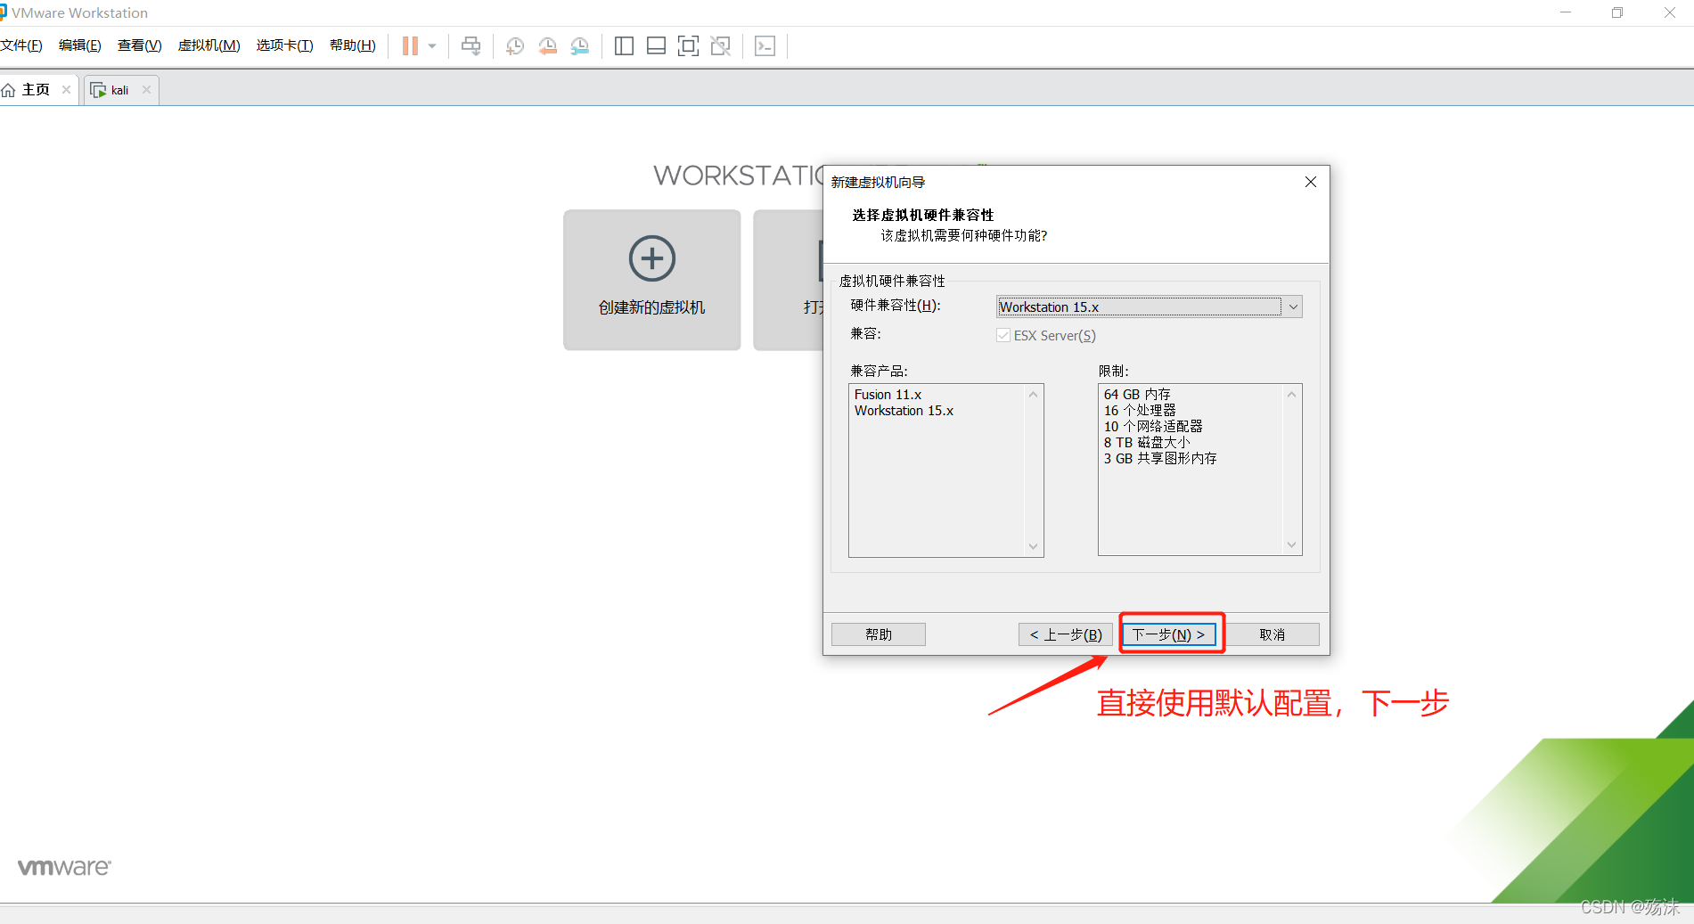The image size is (1694, 924).
Task: Click the 上一步 (Back) button
Action: (1065, 634)
